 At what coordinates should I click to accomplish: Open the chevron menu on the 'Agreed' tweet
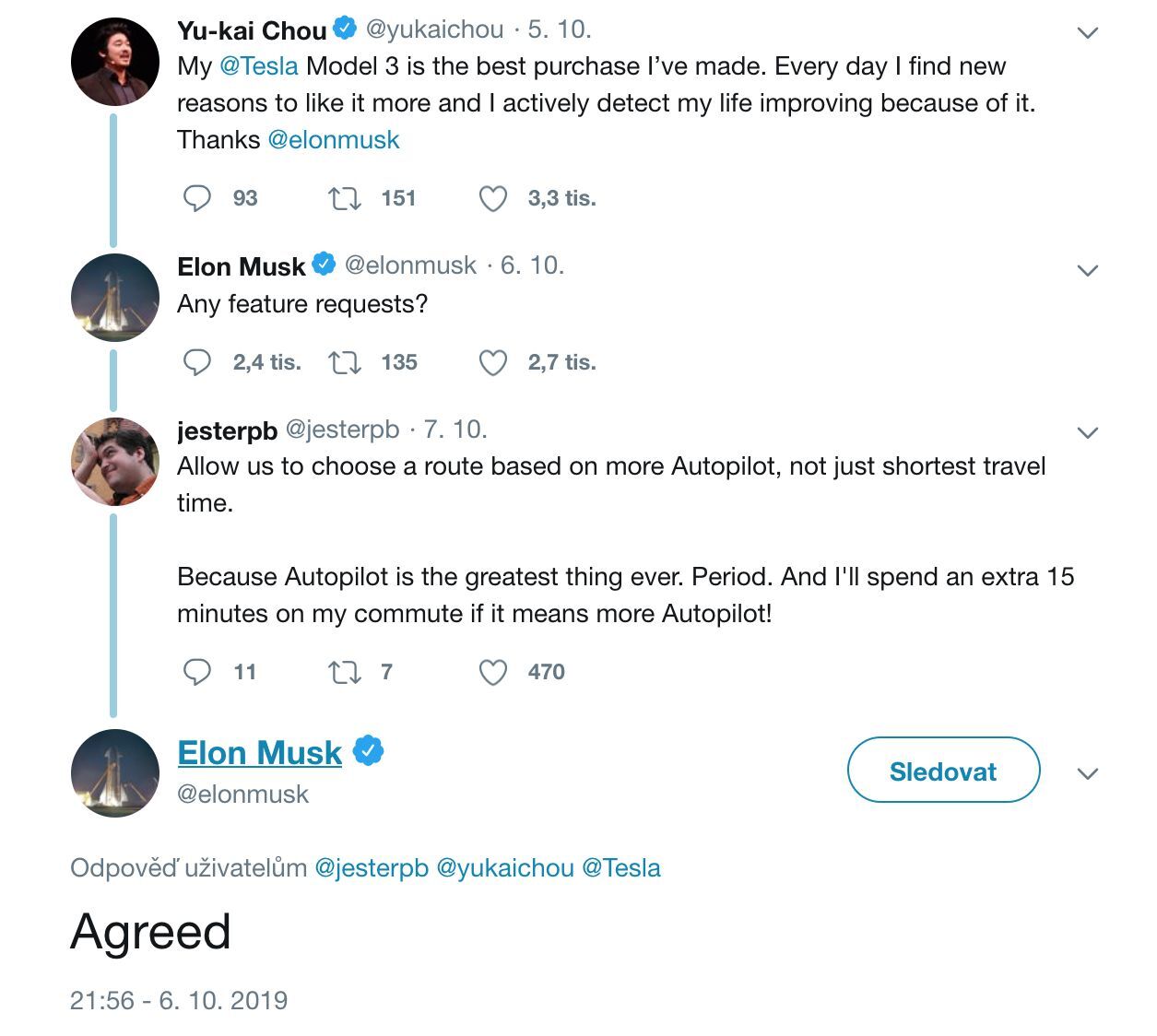(x=1088, y=771)
